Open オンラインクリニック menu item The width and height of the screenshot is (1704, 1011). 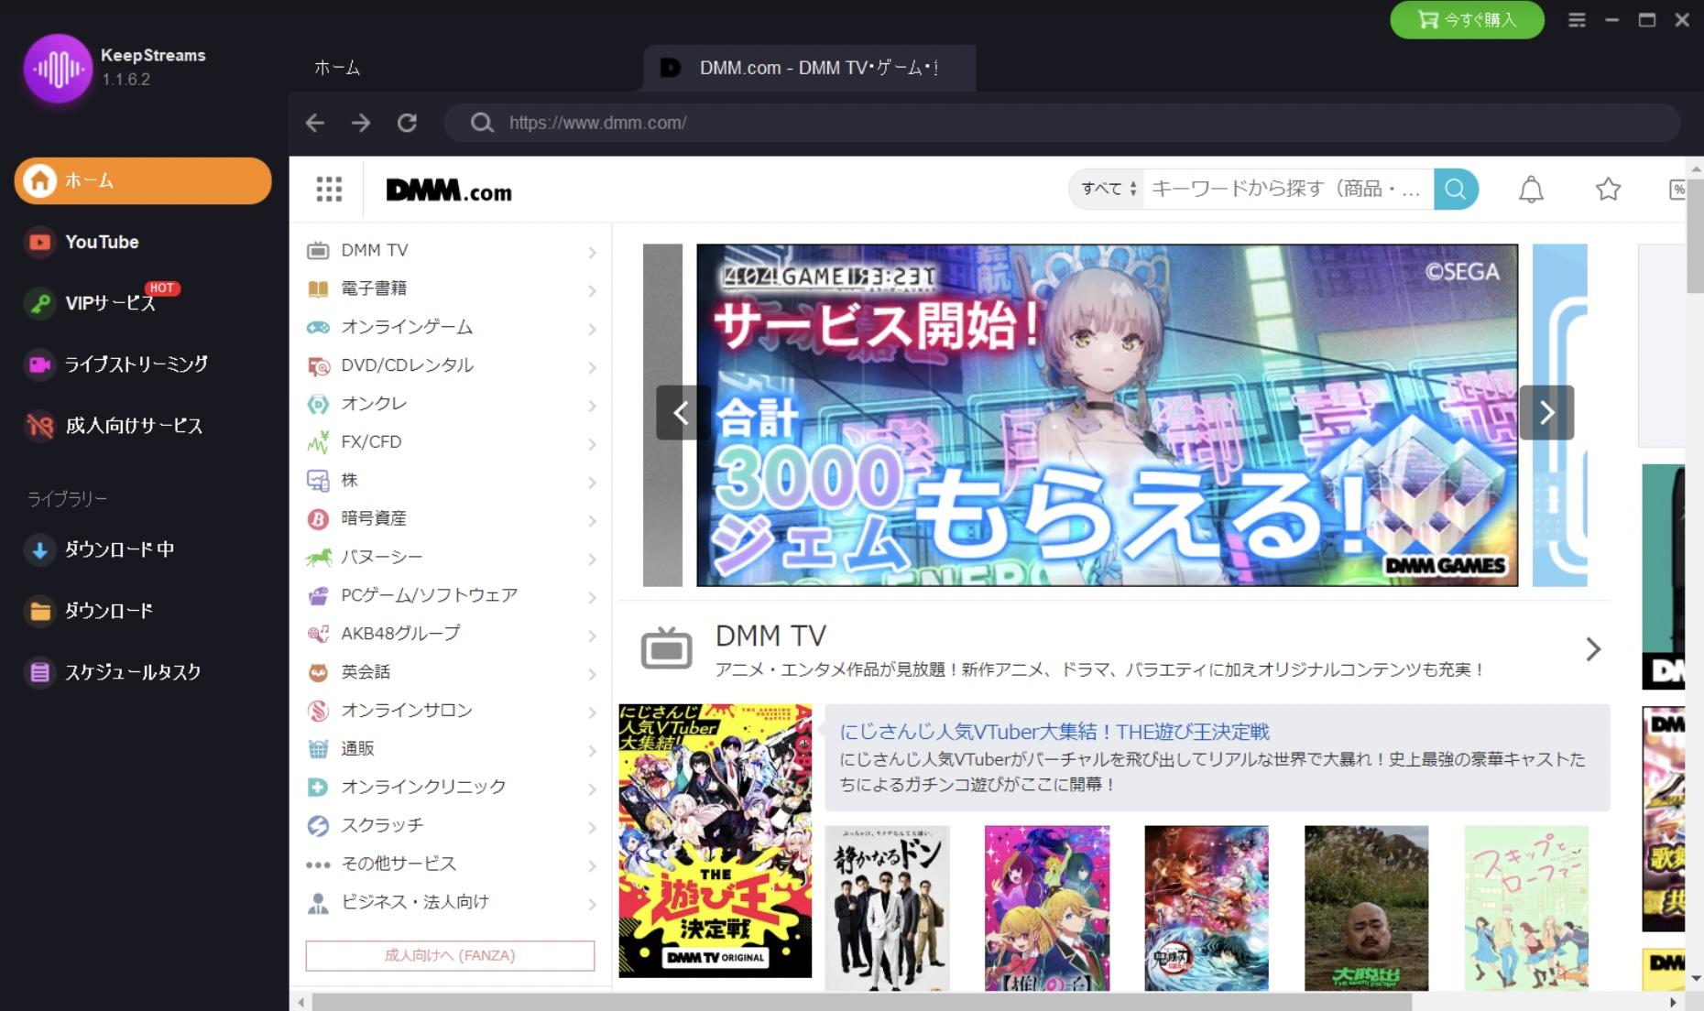[x=423, y=787]
